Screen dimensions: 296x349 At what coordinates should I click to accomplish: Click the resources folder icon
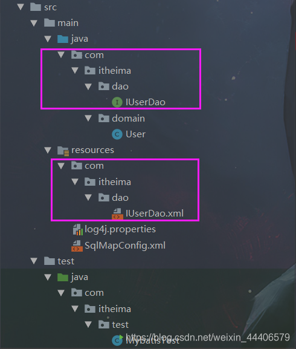click(x=63, y=151)
